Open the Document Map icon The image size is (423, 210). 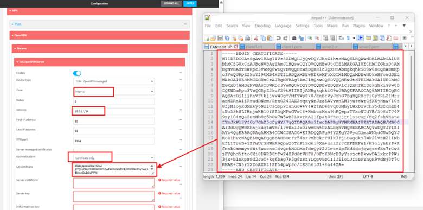375,38
